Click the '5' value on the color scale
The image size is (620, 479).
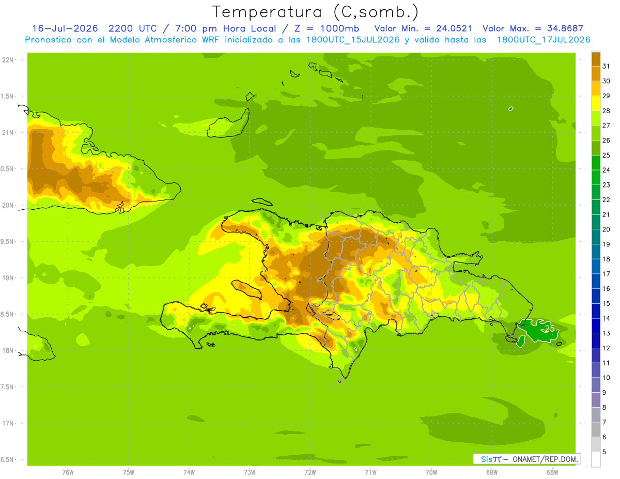coord(605,452)
